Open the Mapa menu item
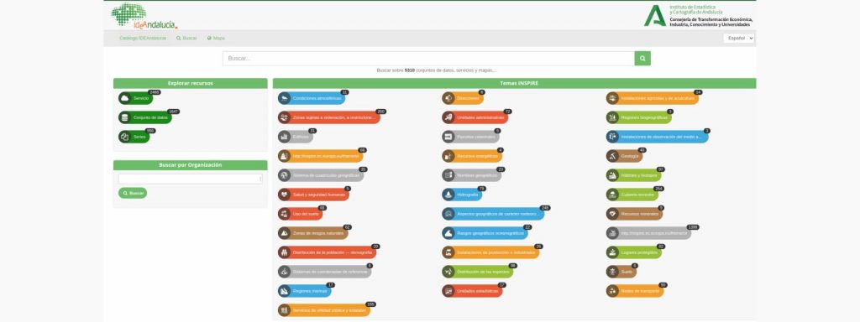 216,39
